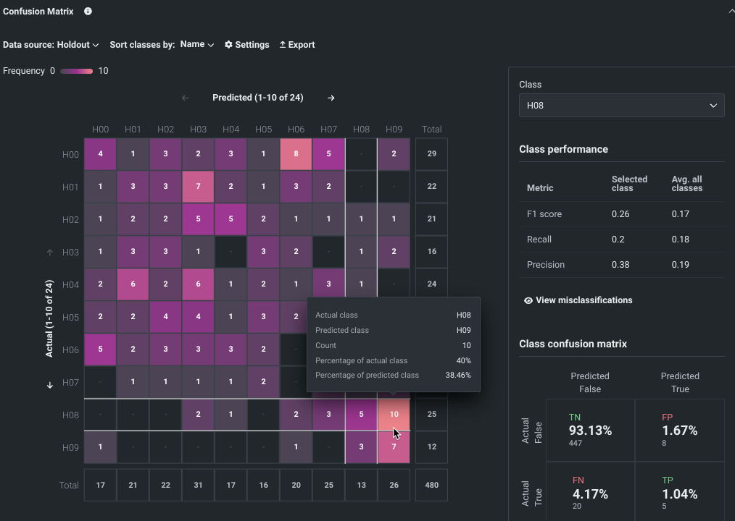The width and height of the screenshot is (735, 521).
Task: Select the H00 actual row label
Action: (x=70, y=155)
